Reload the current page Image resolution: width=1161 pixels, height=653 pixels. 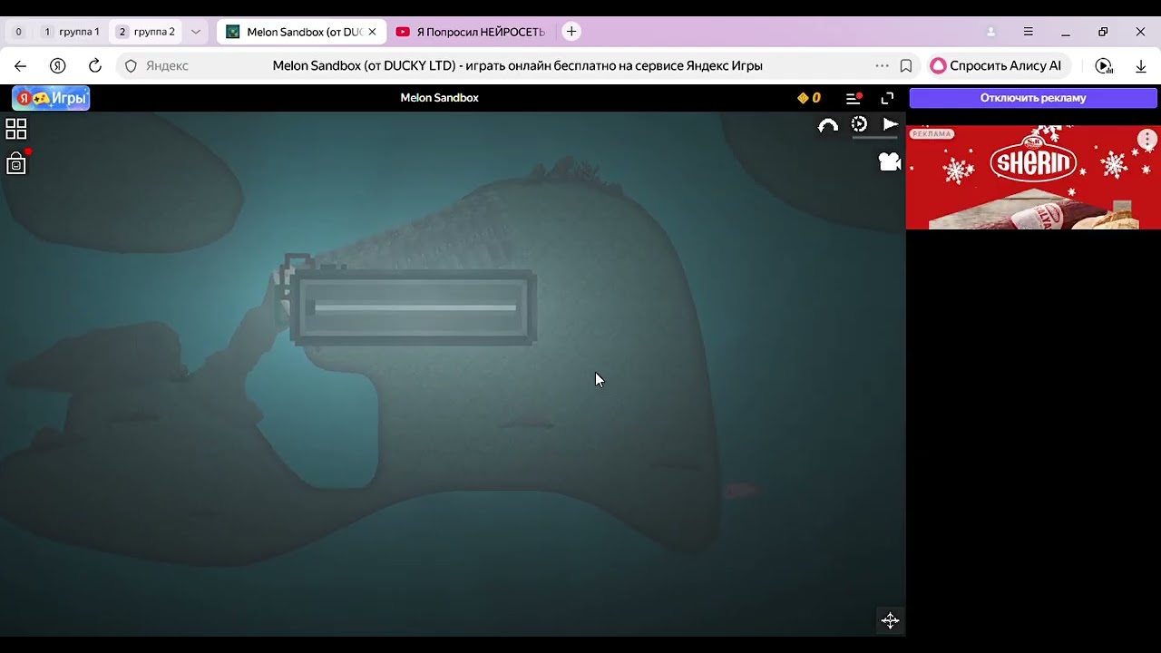pyautogui.click(x=94, y=66)
